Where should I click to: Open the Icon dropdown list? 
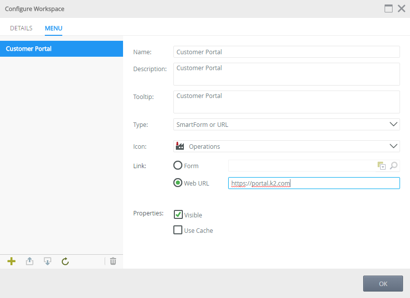(393, 146)
